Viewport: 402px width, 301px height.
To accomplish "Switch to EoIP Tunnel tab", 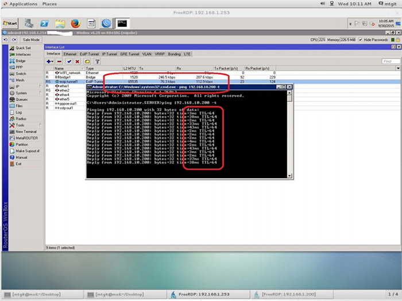I will click(x=89, y=54).
